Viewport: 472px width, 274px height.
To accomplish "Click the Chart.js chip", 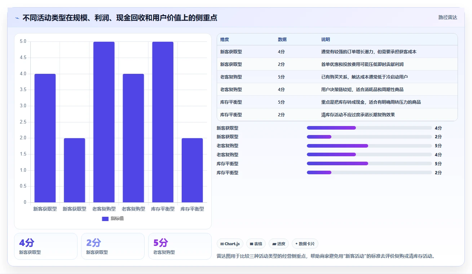I will coord(230,244).
